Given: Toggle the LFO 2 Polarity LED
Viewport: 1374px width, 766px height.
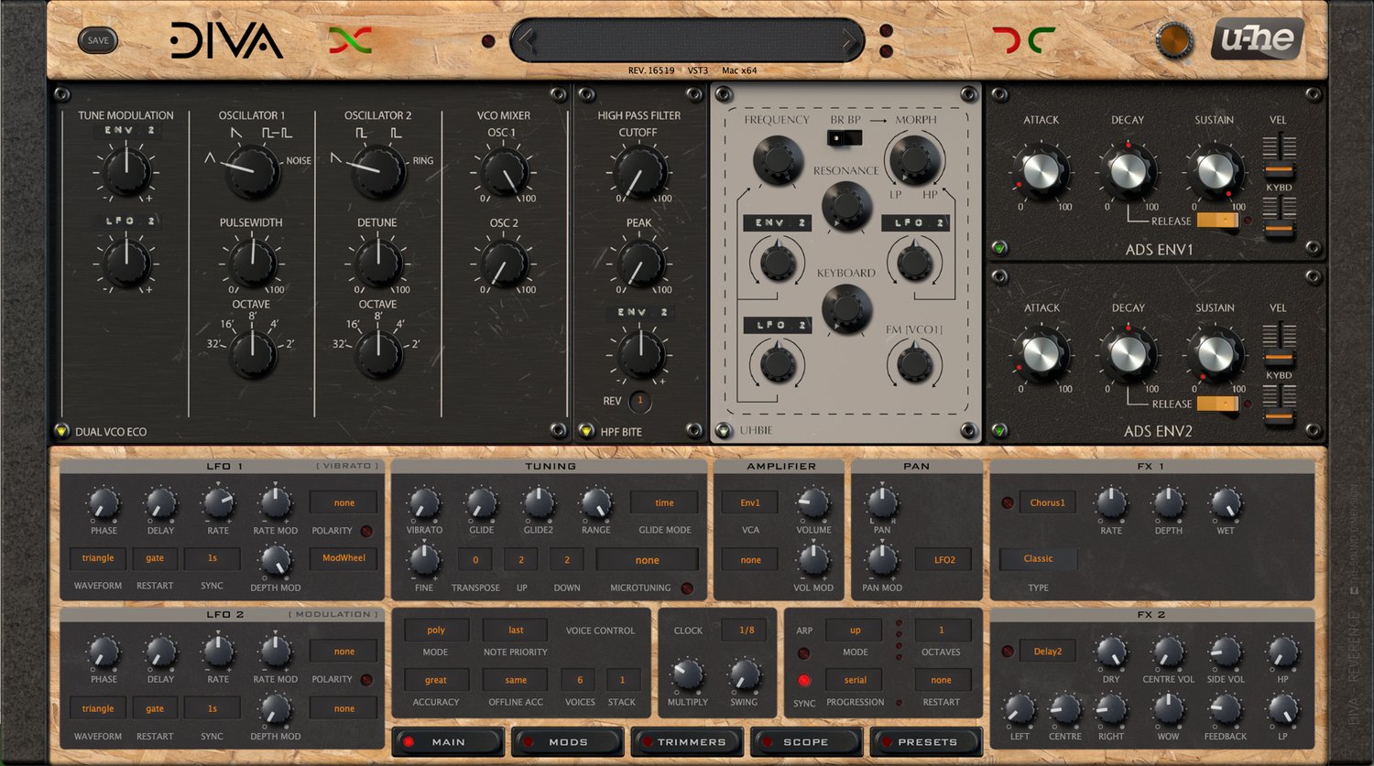Looking at the screenshot, I should click(366, 680).
